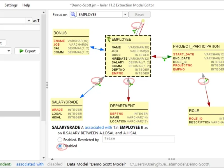224x168 pixels.
Task: Click green fork icon on ROLE association
Action: pyautogui.click(x=206, y=80)
